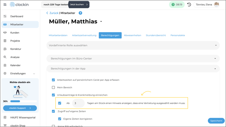Toggle the Vertretung Hinweis checkbox before Ab

pyautogui.click(x=60, y=103)
